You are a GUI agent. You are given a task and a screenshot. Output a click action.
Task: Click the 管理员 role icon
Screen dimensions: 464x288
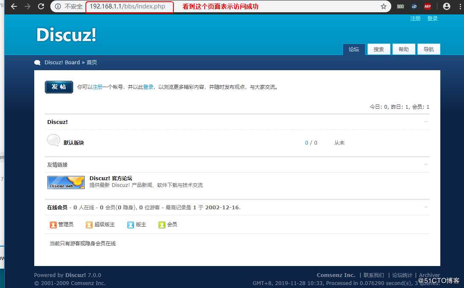pyautogui.click(x=53, y=225)
